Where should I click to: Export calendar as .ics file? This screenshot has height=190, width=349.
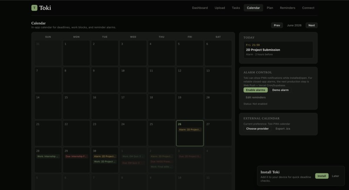[x=283, y=129]
